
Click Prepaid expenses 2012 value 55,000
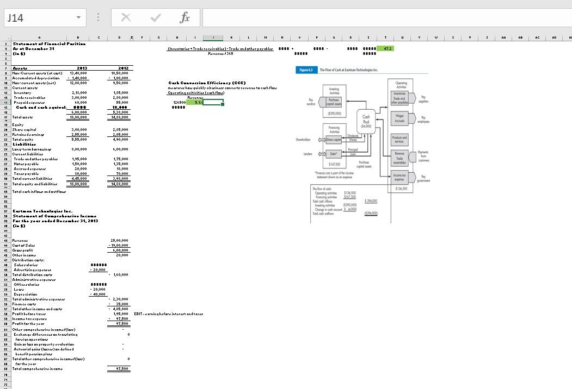pos(122,103)
